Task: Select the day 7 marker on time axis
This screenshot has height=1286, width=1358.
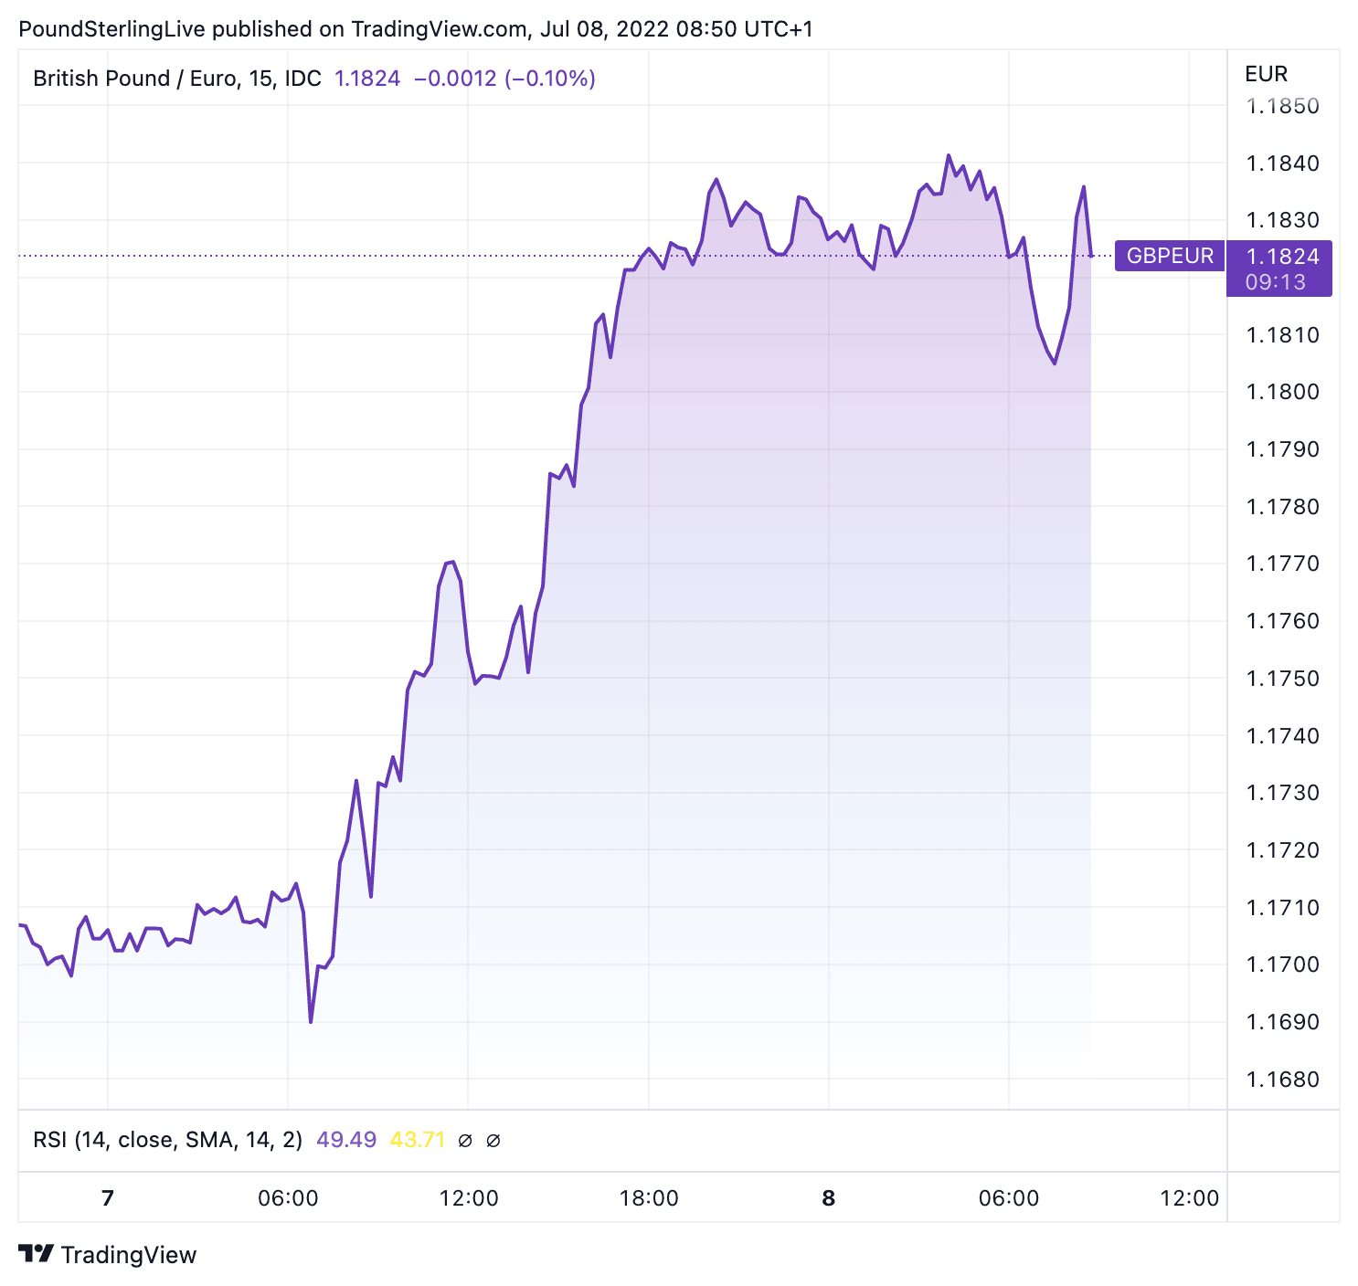Action: [108, 1198]
